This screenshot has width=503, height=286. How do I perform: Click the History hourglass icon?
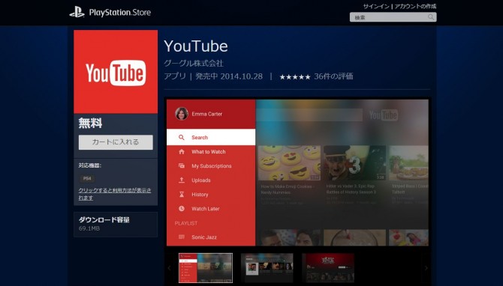(182, 194)
